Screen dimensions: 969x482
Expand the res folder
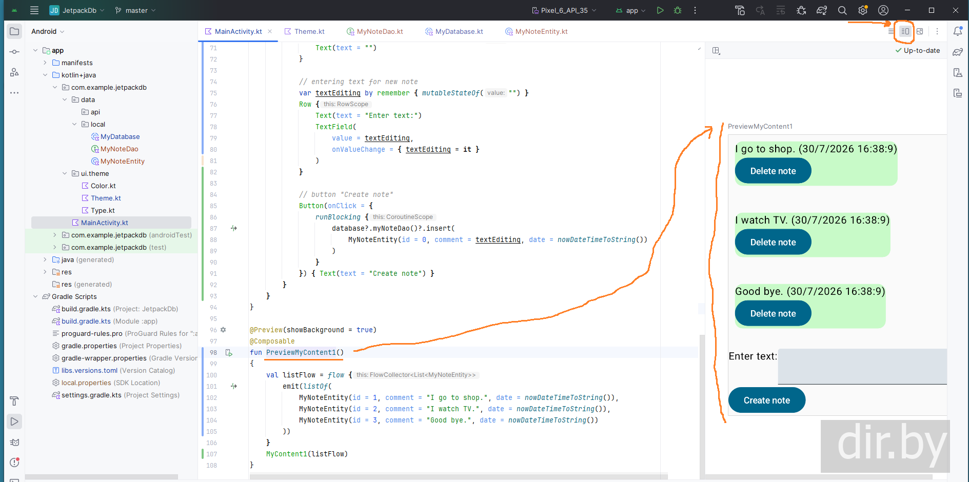click(x=45, y=272)
